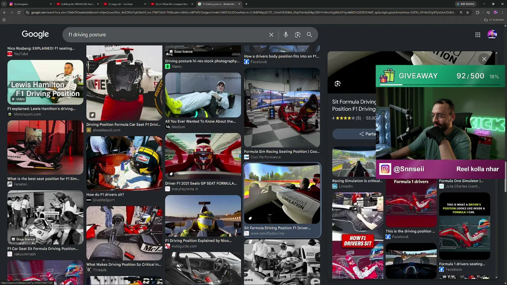Screen dimensions: 507x285
Task: Open a new browser tab
Action: click(246, 4)
